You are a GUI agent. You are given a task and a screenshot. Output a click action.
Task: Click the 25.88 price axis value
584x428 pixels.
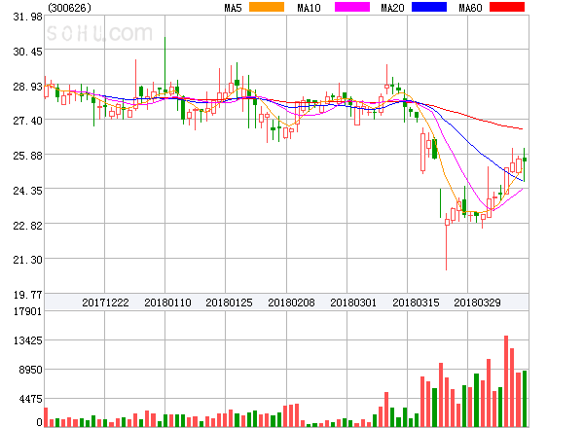[28, 156]
